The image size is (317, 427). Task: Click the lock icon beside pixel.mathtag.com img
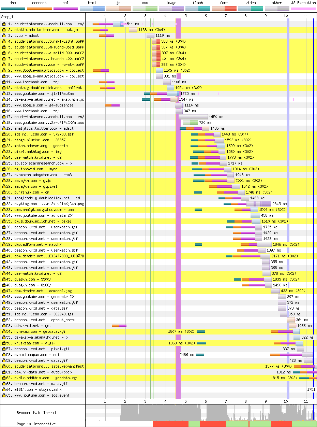(x=4, y=152)
